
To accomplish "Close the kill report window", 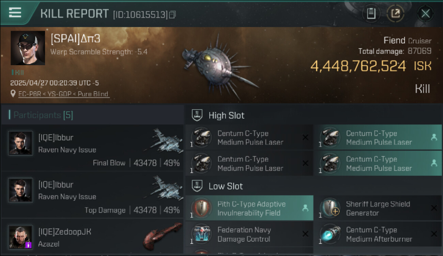I will [425, 13].
